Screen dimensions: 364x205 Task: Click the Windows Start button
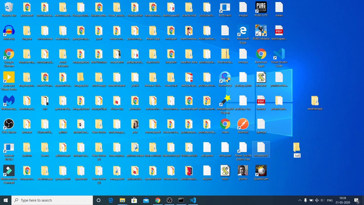[6, 200]
